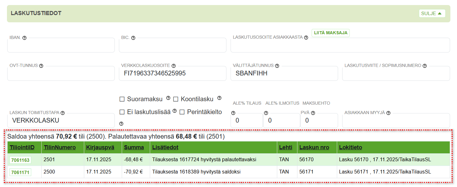This screenshot has height=187, width=457.
Task: Sort table by Summa column header
Action: (x=134, y=147)
